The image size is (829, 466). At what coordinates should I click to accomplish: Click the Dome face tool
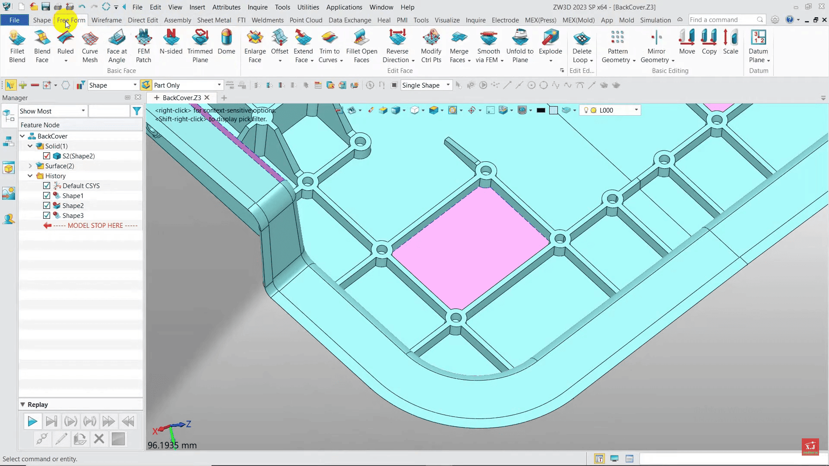[226, 42]
